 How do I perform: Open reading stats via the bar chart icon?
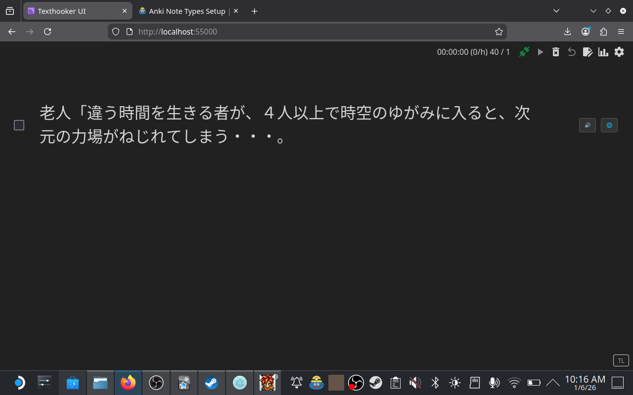pyautogui.click(x=603, y=52)
